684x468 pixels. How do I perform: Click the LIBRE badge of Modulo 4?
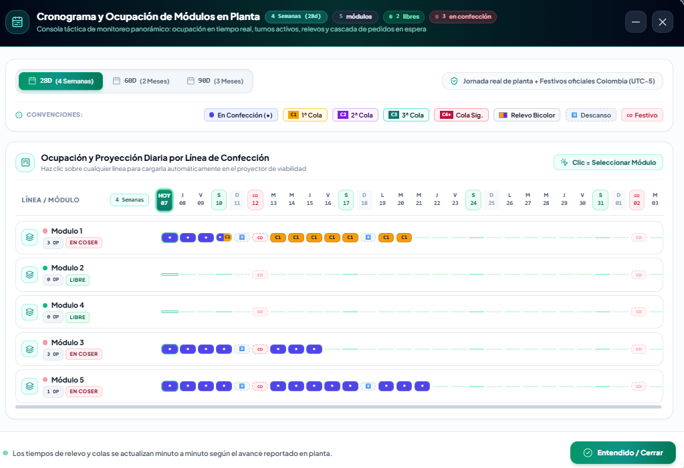78,317
